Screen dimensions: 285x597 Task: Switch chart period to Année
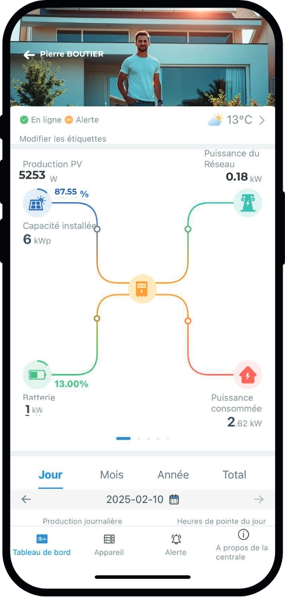click(x=173, y=475)
